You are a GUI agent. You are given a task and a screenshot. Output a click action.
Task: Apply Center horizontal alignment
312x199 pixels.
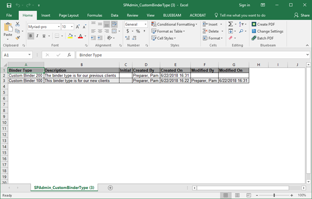[100, 31]
